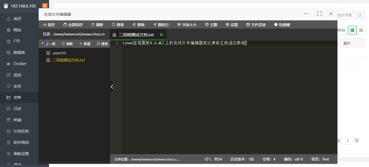
Task: Click the orange notification badge 0
Action: coord(45,6)
